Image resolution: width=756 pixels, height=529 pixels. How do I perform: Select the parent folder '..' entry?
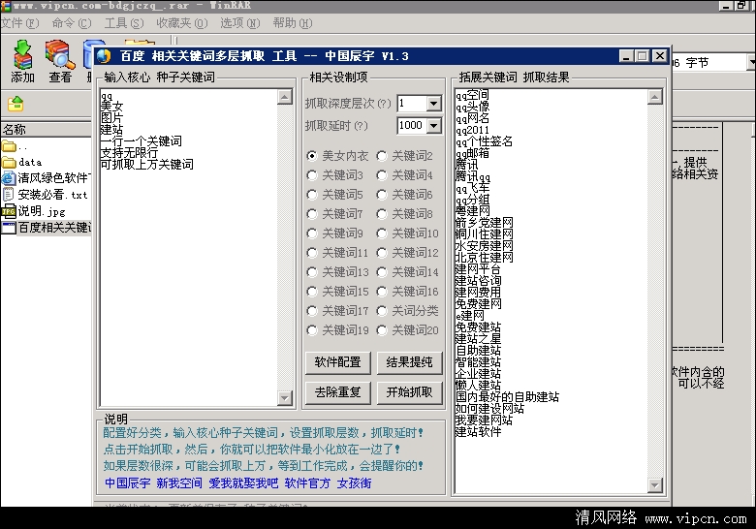(x=15, y=146)
